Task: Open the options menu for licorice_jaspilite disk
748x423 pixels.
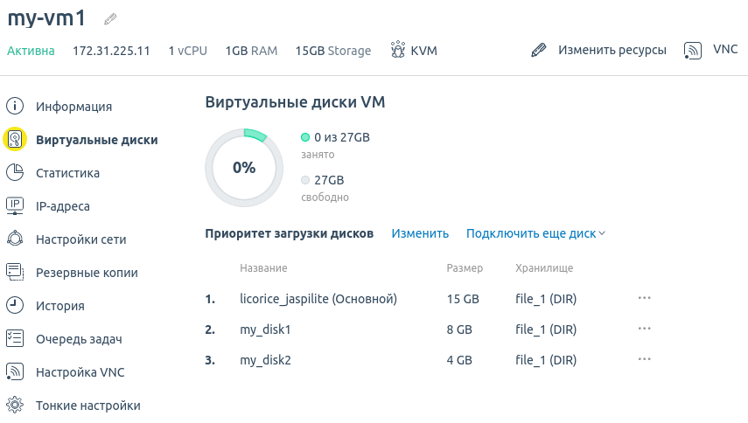Action: pos(645,298)
